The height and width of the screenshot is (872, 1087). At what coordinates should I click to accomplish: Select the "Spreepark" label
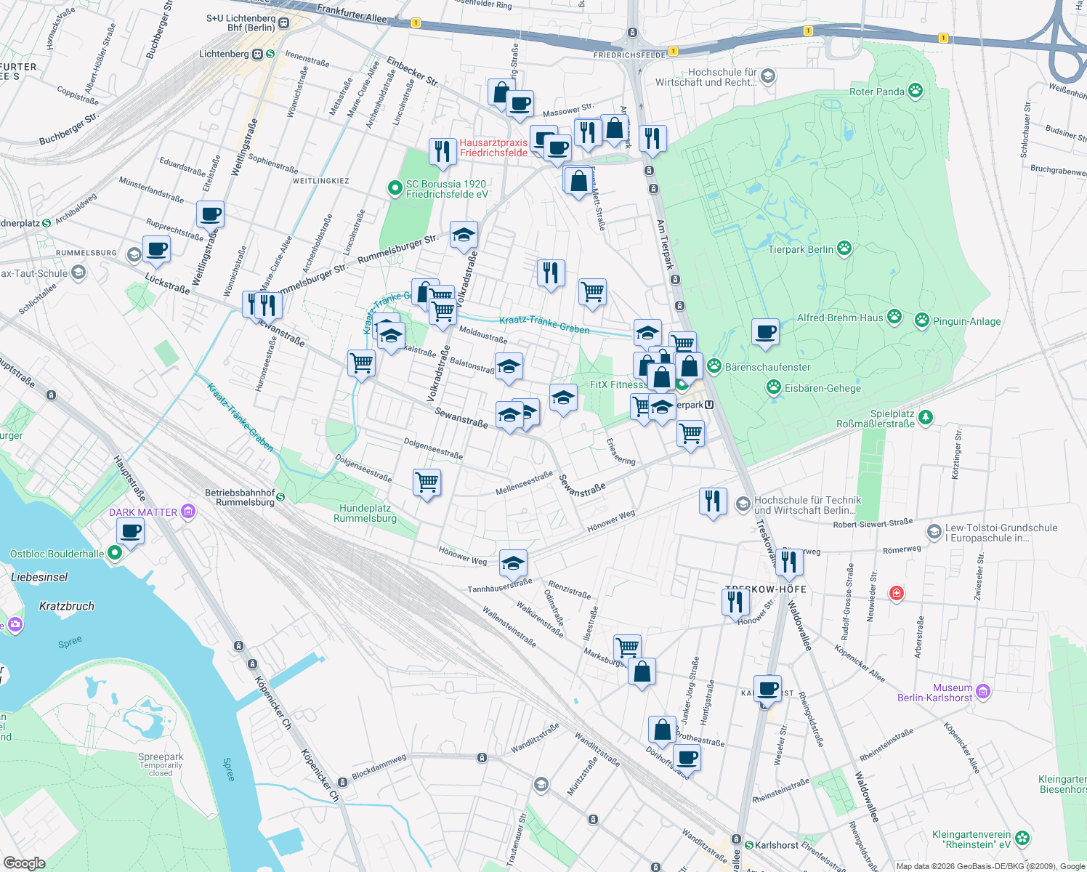tap(161, 756)
